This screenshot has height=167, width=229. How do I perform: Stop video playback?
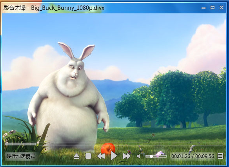tap(88, 156)
